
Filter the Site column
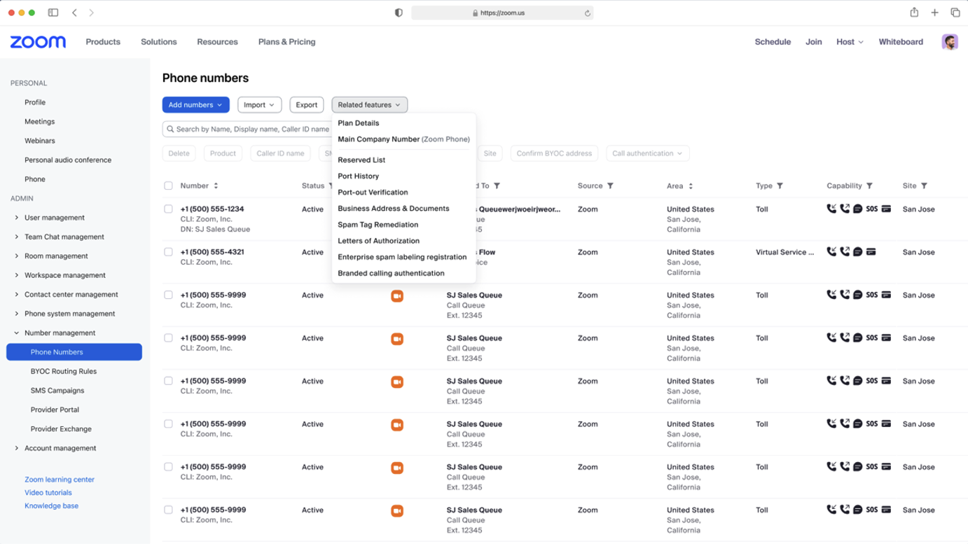tap(924, 186)
